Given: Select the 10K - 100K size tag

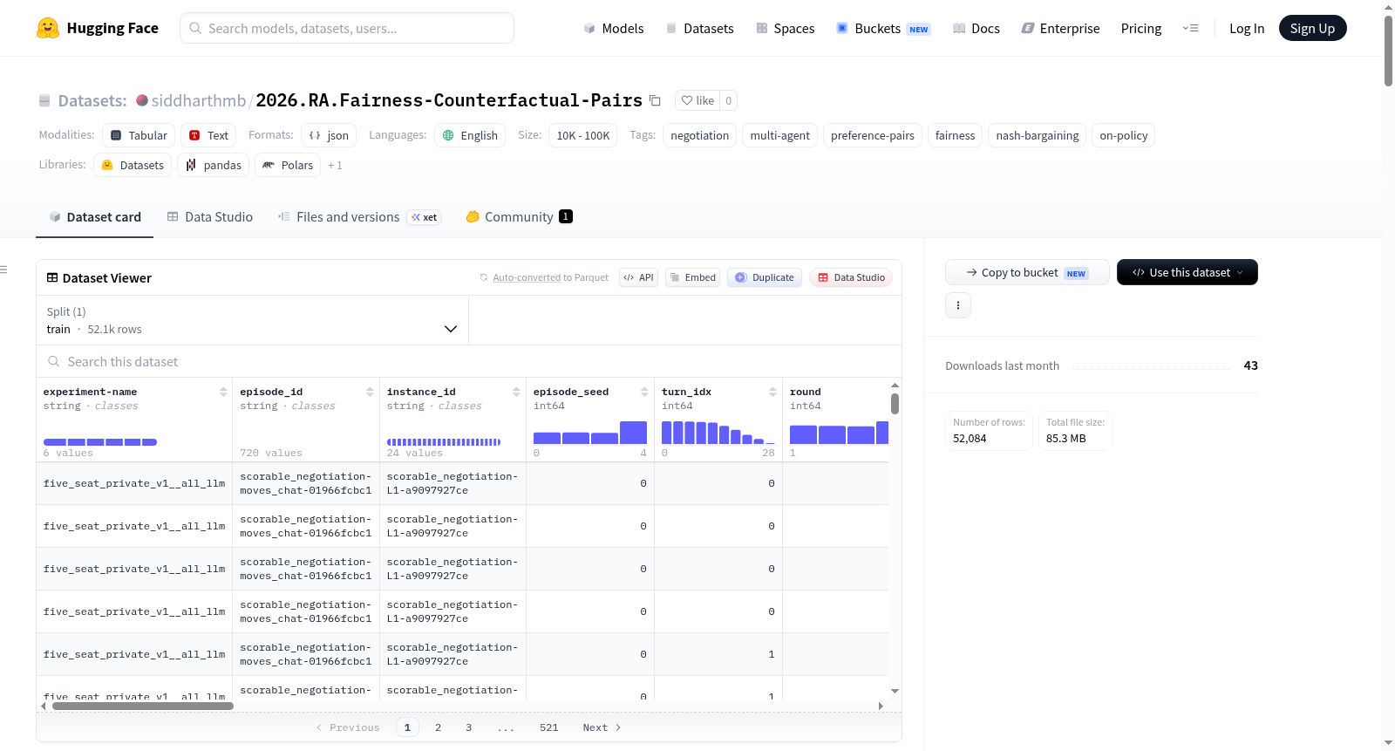Looking at the screenshot, I should (583, 135).
